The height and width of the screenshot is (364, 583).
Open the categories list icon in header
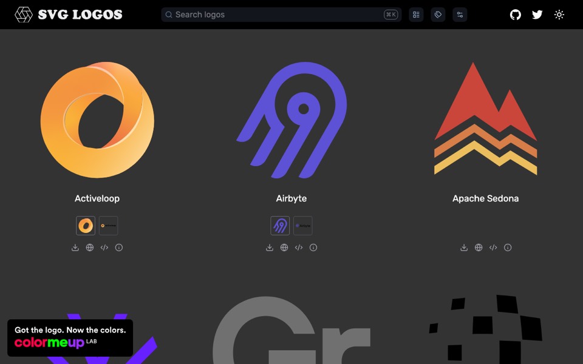tap(416, 15)
